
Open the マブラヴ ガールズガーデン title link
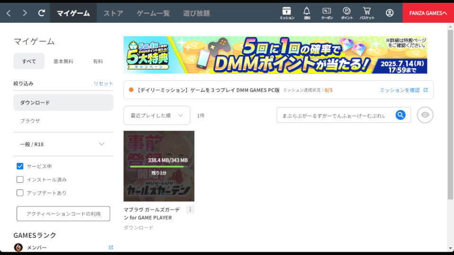151,213
